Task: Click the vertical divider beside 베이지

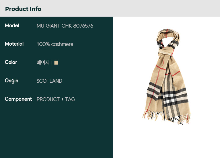Action: coord(52,62)
